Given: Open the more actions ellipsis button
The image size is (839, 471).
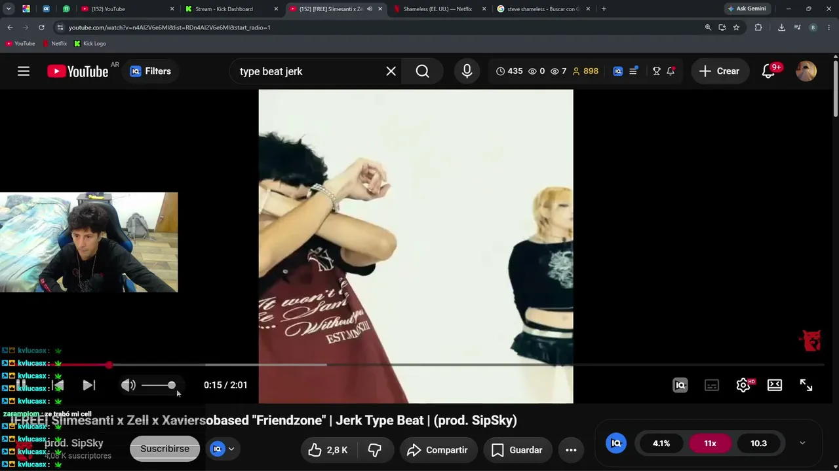Looking at the screenshot, I should click(571, 450).
